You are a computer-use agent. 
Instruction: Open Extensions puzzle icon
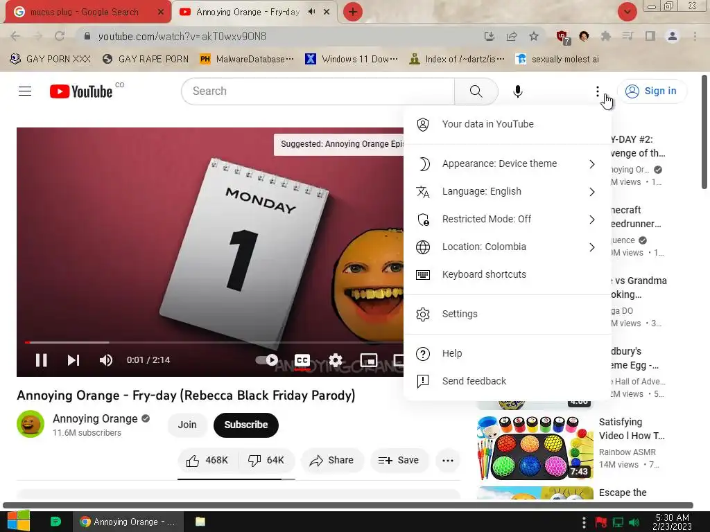605,36
